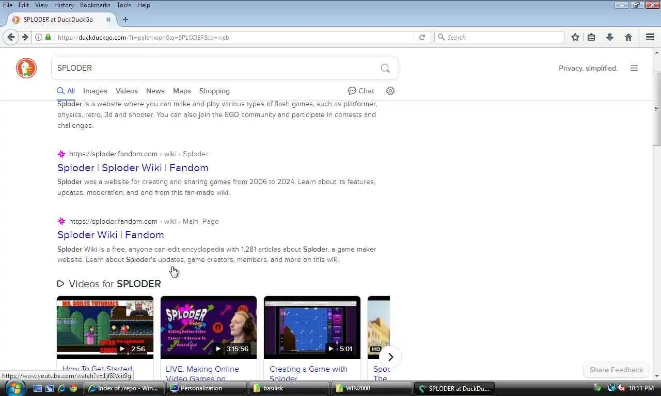Open the Sploder Wiki | Fandom result
Viewport: 661px width, 396px height.
click(111, 235)
